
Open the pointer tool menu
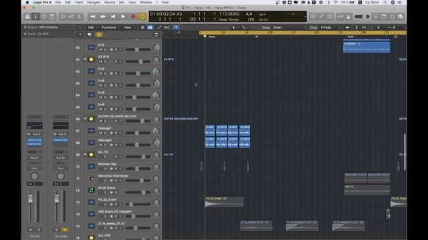[x=234, y=27]
